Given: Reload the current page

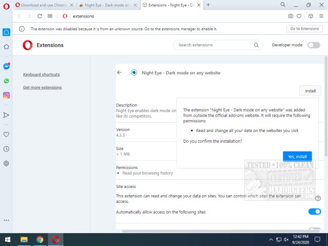Looking at the screenshot, I should click(x=39, y=16).
